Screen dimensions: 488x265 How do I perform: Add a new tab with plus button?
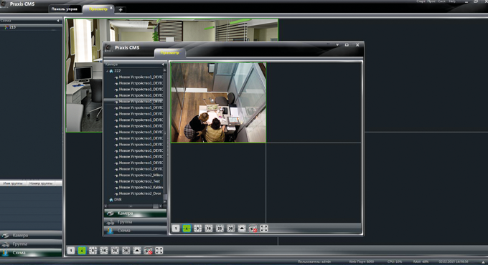pyautogui.click(x=121, y=9)
